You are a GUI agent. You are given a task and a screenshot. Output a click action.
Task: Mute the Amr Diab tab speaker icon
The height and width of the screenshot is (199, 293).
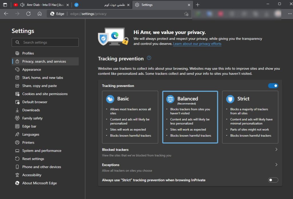tap(22, 5)
